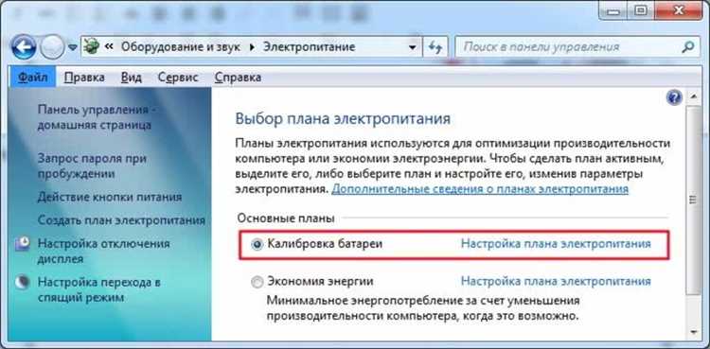Click the vertical scrollbar thumb
The image size is (710, 349).
pos(693,200)
